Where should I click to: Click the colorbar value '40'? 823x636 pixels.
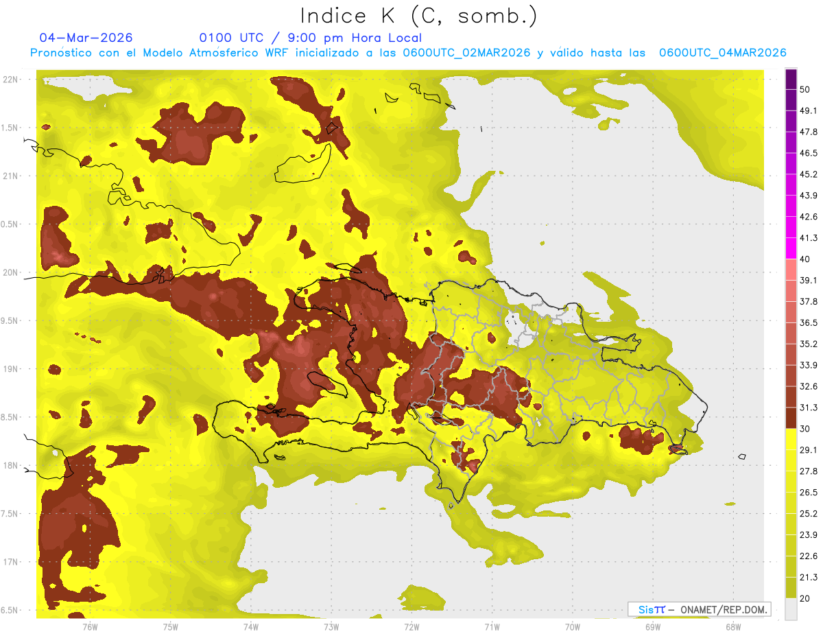[x=805, y=259]
